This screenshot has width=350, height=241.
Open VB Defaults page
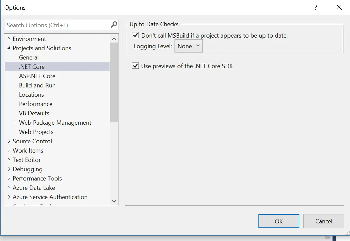34,113
